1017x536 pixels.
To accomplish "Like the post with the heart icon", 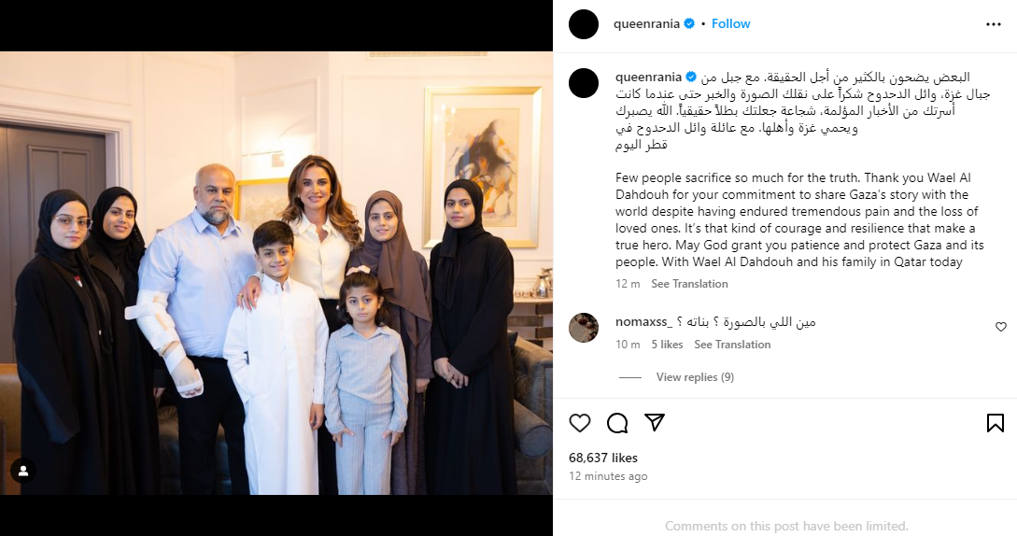I will pyautogui.click(x=580, y=423).
